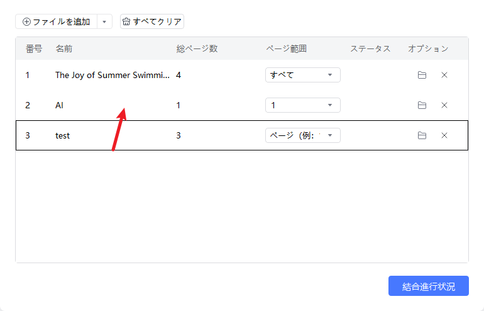
Task: Click total page count 4 cell
Action: click(x=179, y=75)
